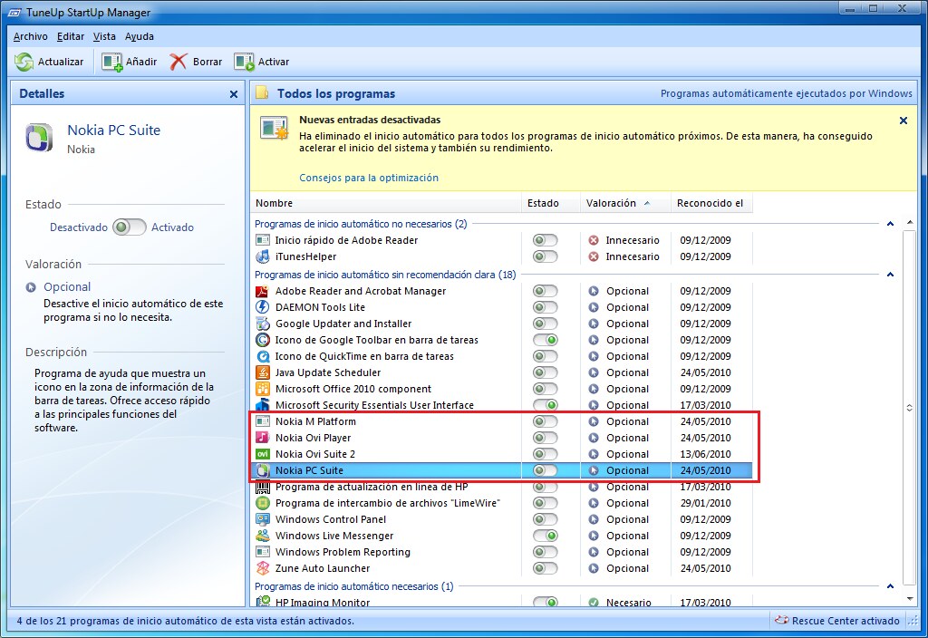
Task: Collapse the 'no necesarios' programs group
Action: [890, 224]
